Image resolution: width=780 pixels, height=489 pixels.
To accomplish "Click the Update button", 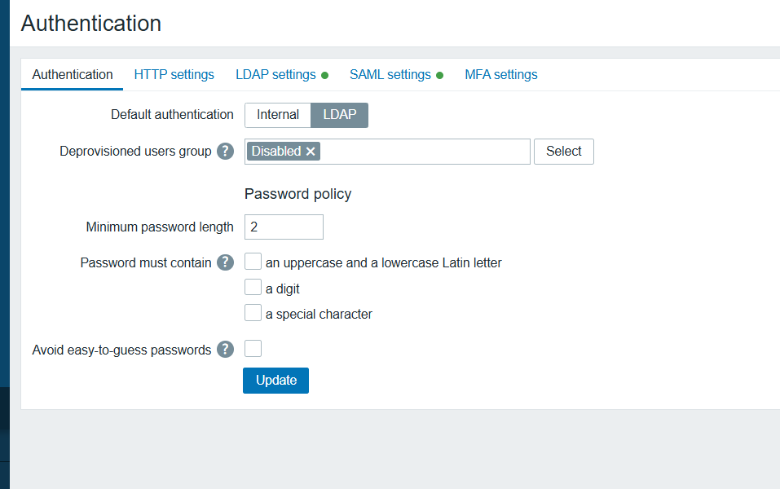I will [x=275, y=381].
